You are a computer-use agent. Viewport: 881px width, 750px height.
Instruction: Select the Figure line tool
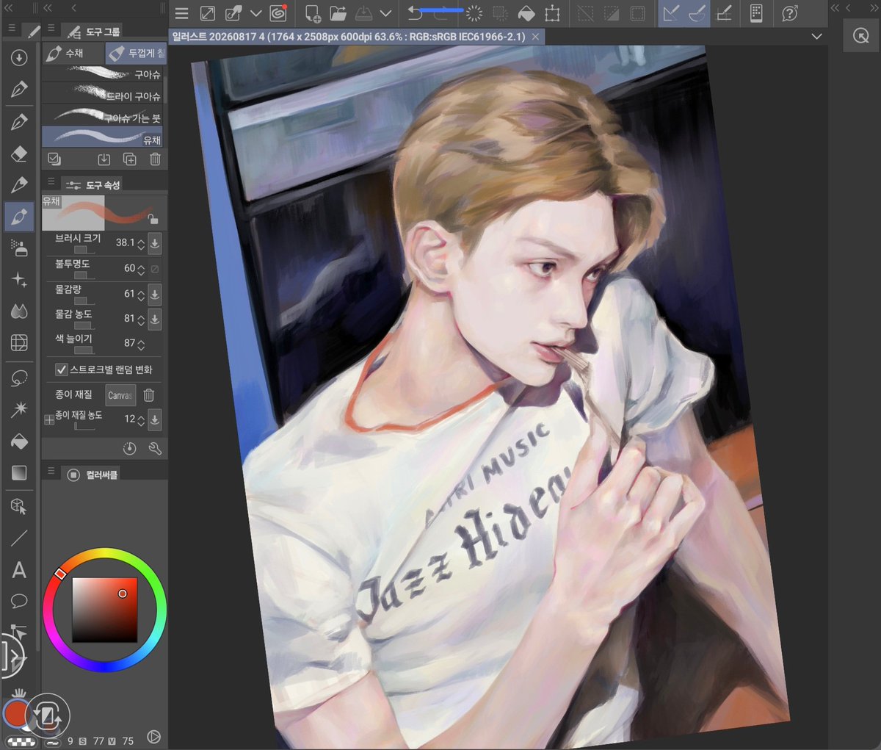click(19, 538)
